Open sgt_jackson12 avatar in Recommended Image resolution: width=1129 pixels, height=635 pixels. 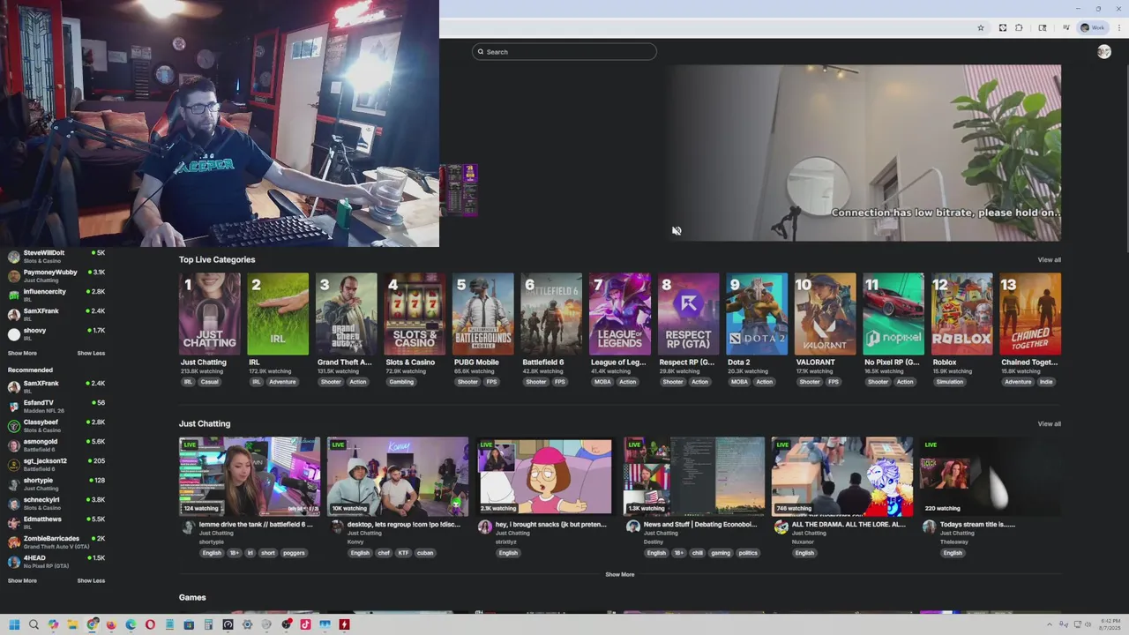click(x=13, y=465)
